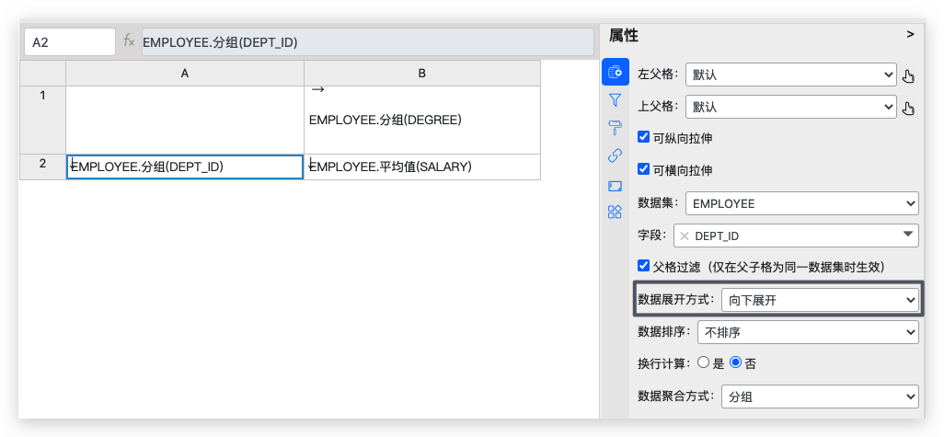Pick left parent cell with hand pointer icon

(x=908, y=75)
